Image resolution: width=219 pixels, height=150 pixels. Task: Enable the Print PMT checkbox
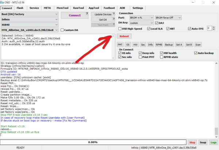140,57
